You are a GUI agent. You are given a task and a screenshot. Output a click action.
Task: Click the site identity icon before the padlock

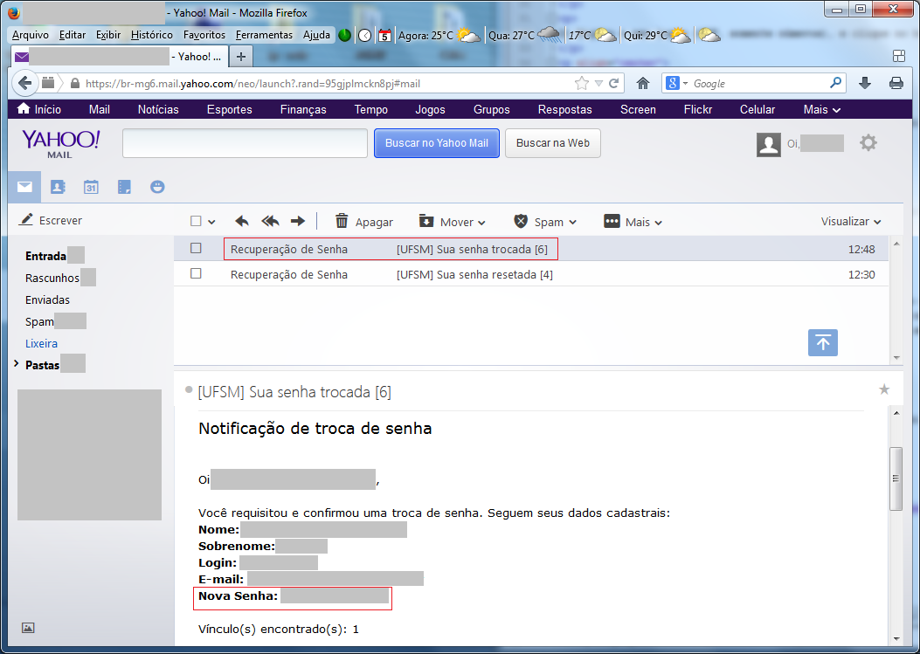pyautogui.click(x=48, y=83)
